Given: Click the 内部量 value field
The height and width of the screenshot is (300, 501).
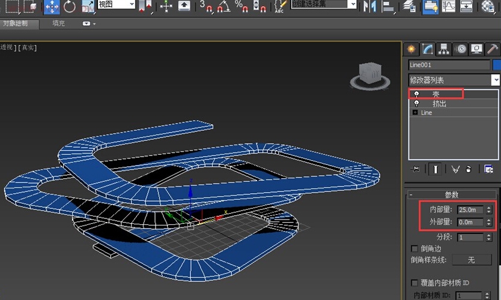Looking at the screenshot, I should pos(470,209).
